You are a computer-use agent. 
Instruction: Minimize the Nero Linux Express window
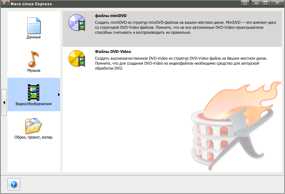coord(256,2)
